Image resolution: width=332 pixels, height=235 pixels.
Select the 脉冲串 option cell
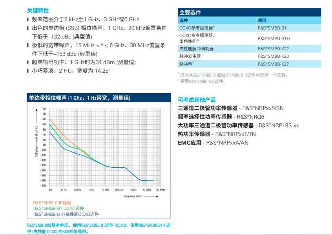point(187,64)
